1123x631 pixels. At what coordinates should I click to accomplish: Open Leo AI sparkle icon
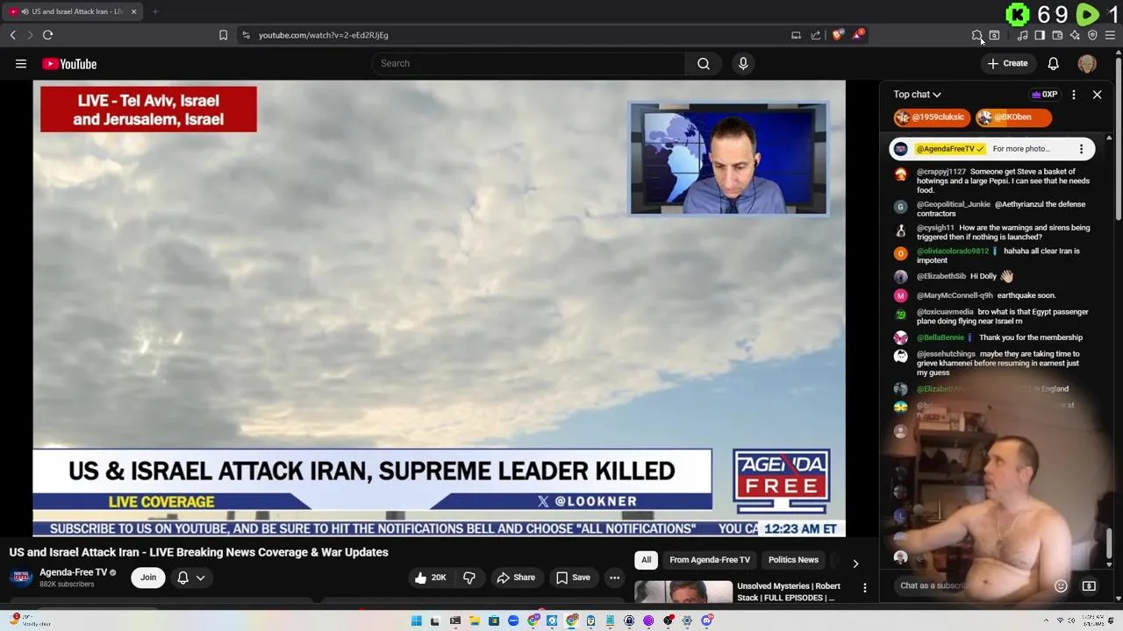tap(1075, 35)
